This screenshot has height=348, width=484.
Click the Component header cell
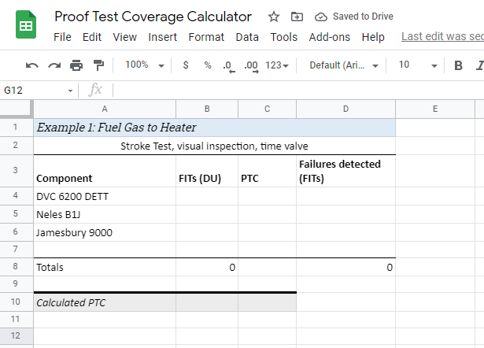[105, 171]
